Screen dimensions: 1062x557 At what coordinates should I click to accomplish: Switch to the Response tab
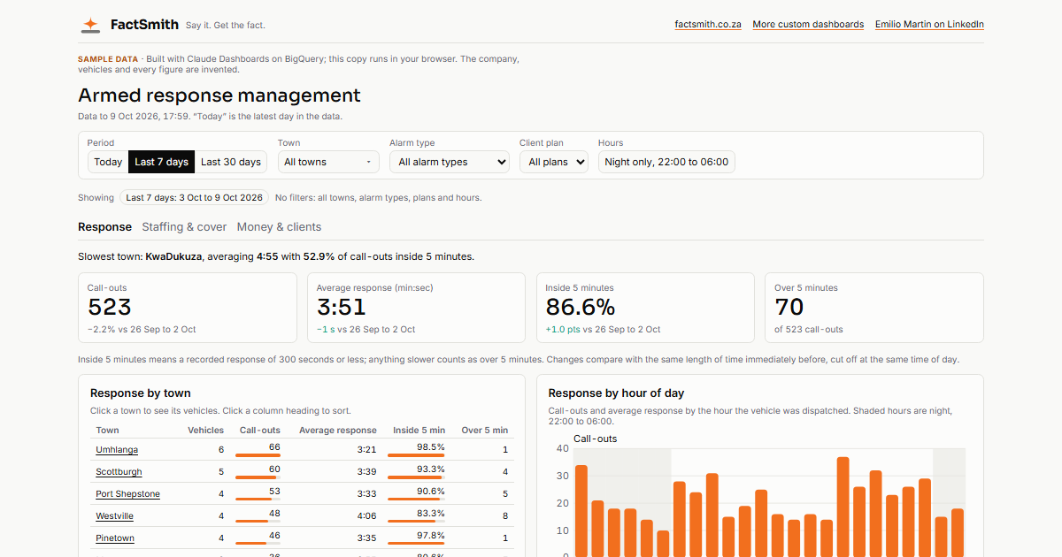point(104,227)
